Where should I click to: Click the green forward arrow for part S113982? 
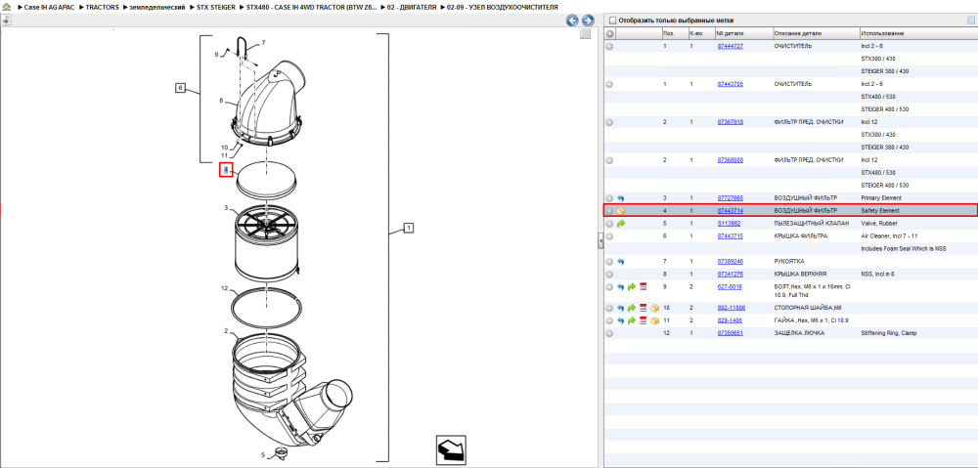[621, 223]
